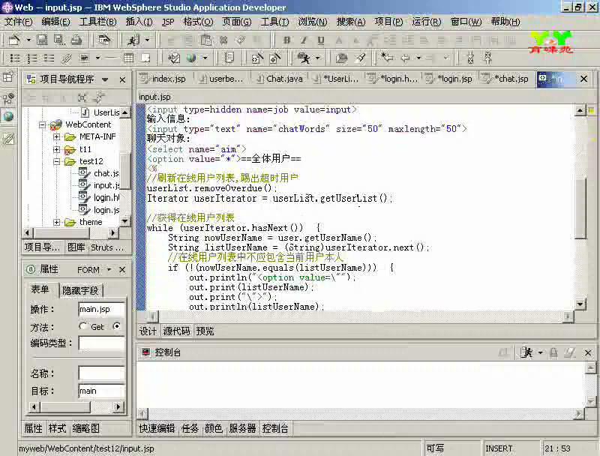The width and height of the screenshot is (600, 456).
Task: Click the Collapse All navigator icon
Action: tap(82, 97)
